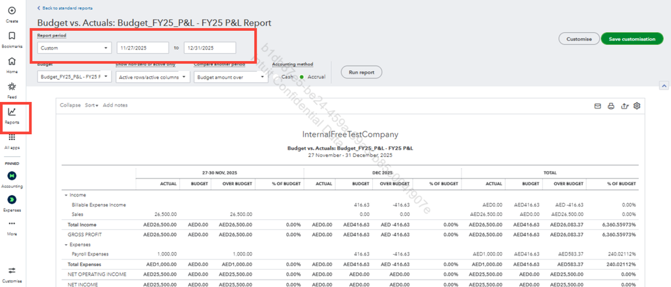Click the 27-30 NOV, 2025 column header
Image resolution: width=671 pixels, height=287 pixels.
pos(220,173)
